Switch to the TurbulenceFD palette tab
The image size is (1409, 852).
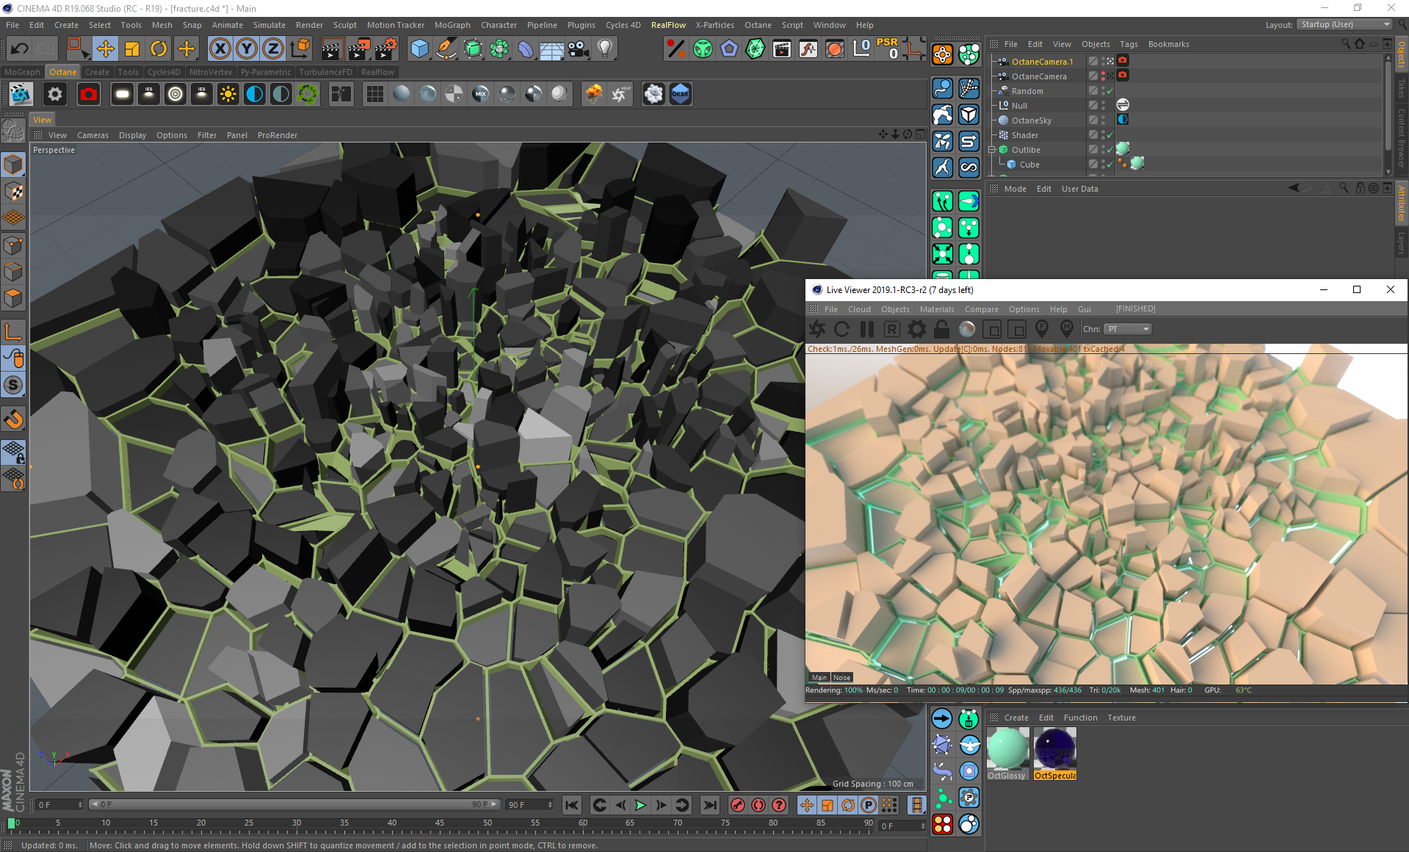pyautogui.click(x=325, y=72)
